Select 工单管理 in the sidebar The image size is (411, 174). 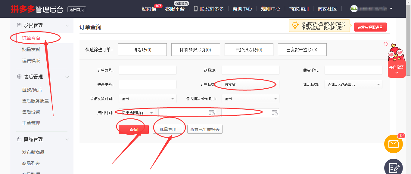(31, 123)
